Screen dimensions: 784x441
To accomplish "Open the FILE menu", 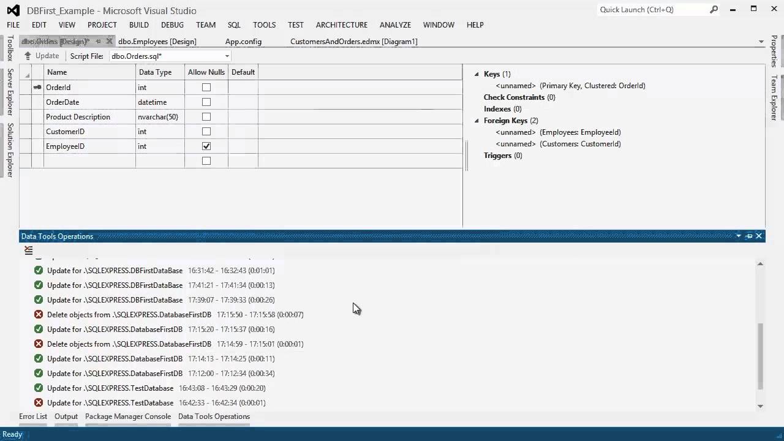I will pyautogui.click(x=13, y=25).
